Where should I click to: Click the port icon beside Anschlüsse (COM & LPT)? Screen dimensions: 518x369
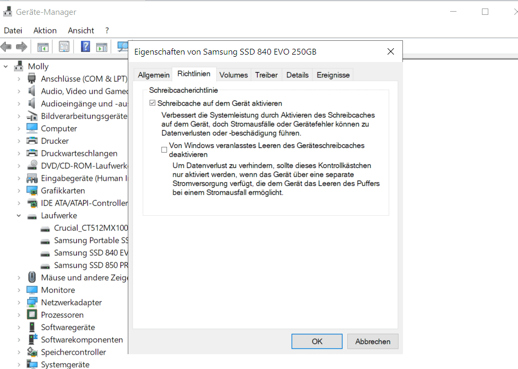pyautogui.click(x=32, y=78)
